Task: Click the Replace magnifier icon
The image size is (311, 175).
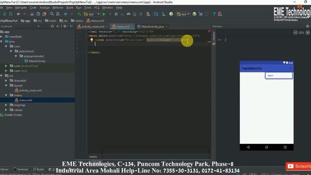Action: click(58, 14)
